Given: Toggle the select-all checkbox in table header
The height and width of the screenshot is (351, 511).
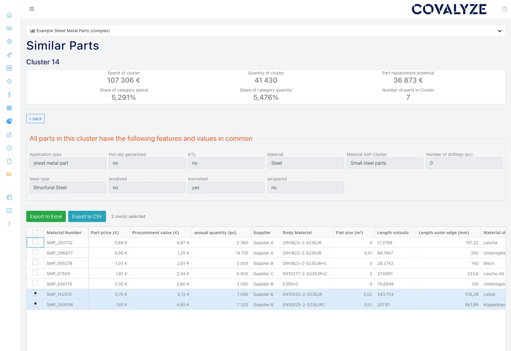Looking at the screenshot, I should tap(35, 233).
